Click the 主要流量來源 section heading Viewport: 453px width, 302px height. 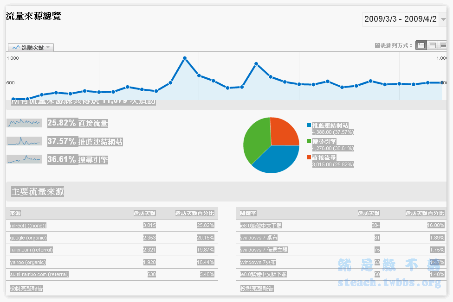(38, 191)
